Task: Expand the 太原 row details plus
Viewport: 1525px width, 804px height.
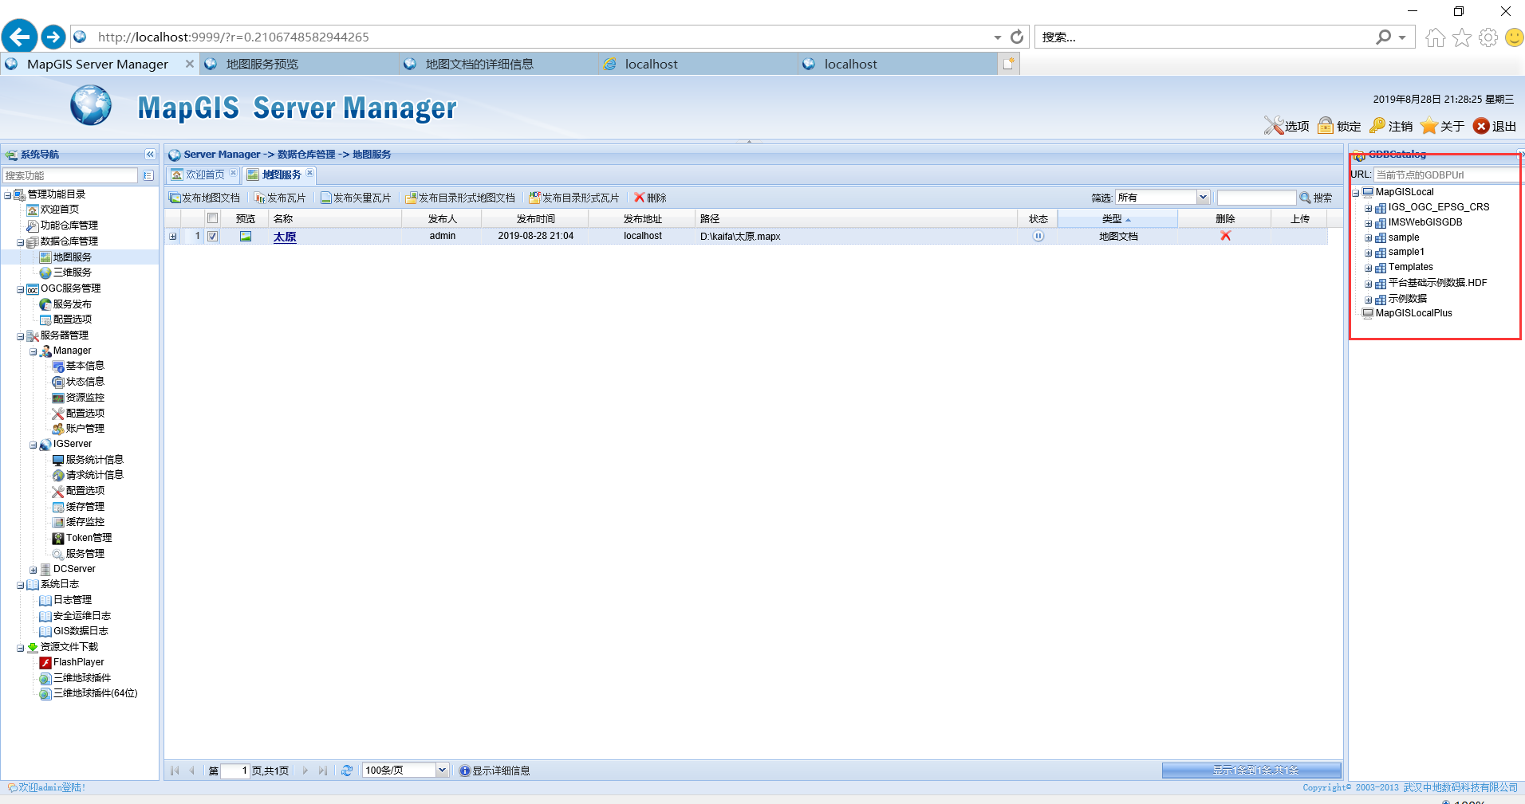Action: [x=172, y=236]
